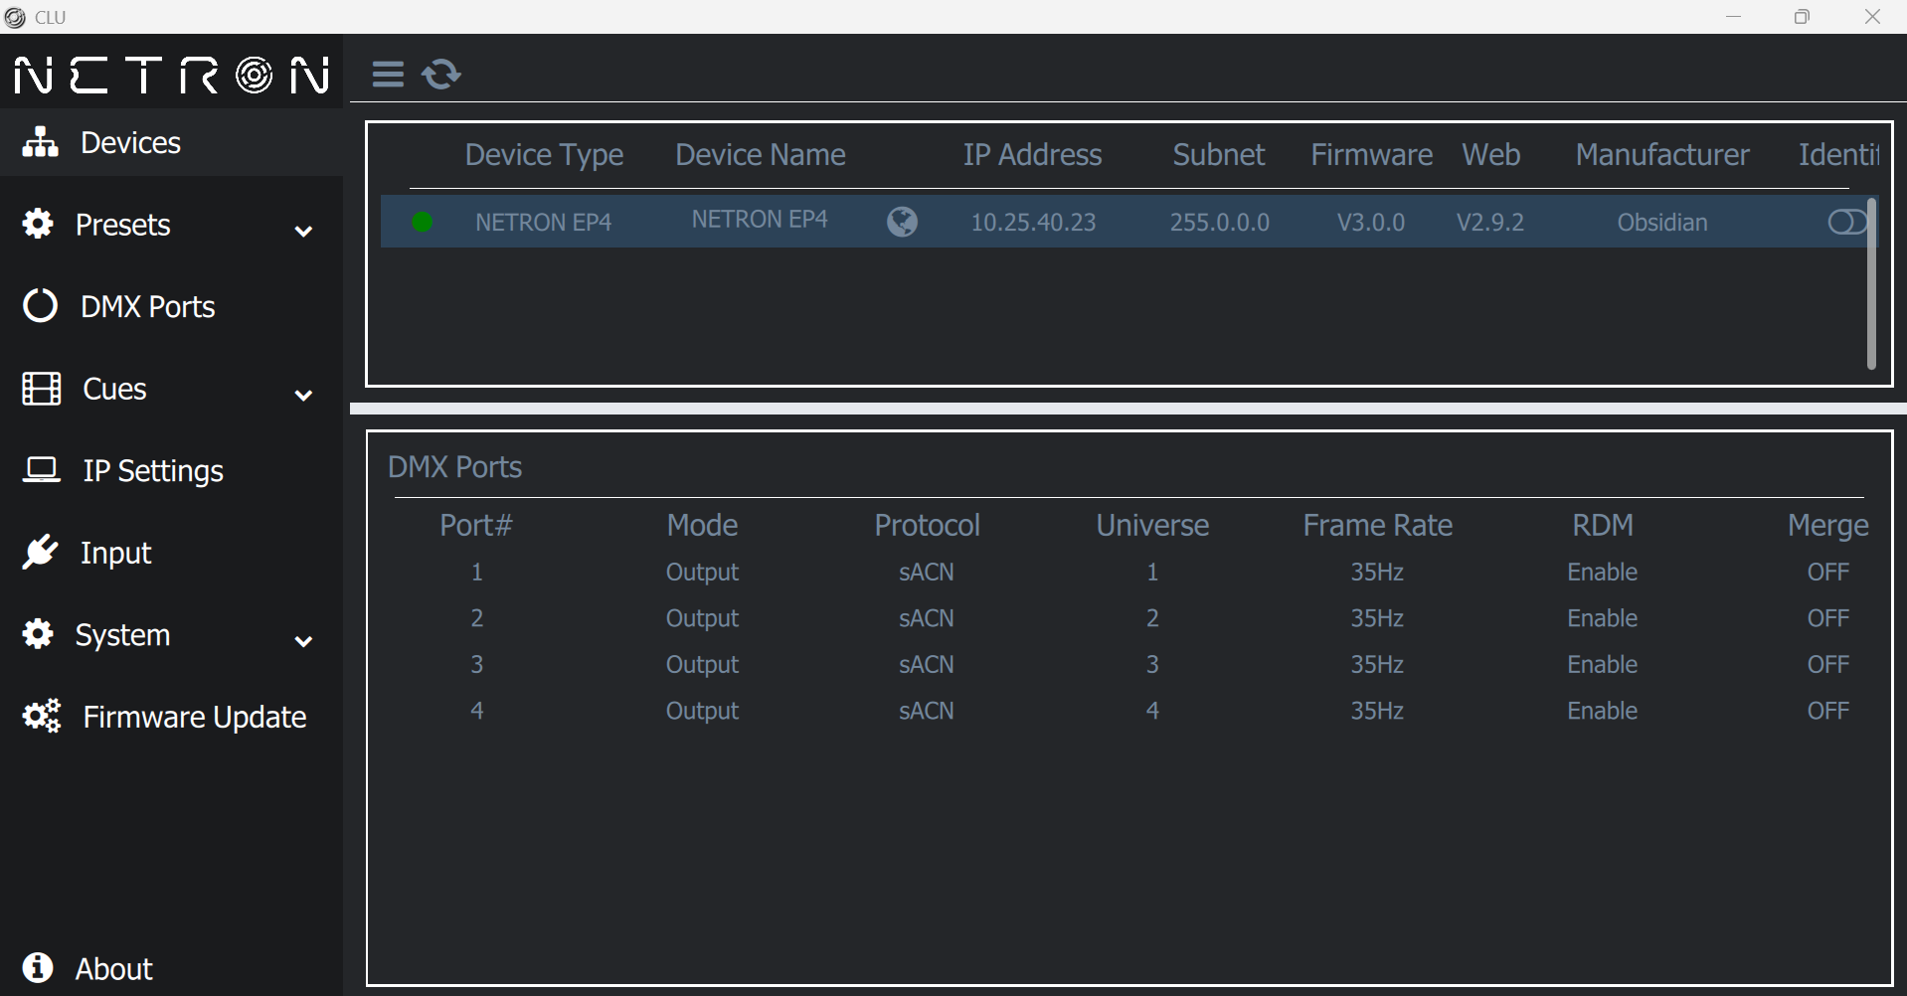Click the Manufacturer column header
This screenshot has width=1907, height=996.
point(1662,155)
